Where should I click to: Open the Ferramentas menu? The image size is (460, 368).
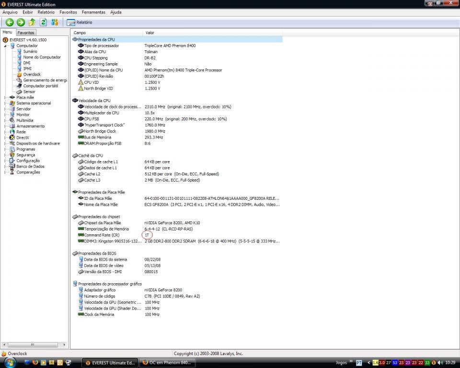pos(93,12)
